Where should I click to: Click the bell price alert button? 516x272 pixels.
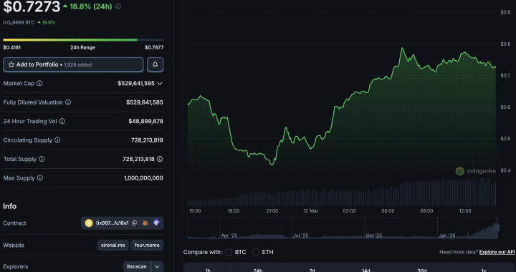tap(156, 64)
